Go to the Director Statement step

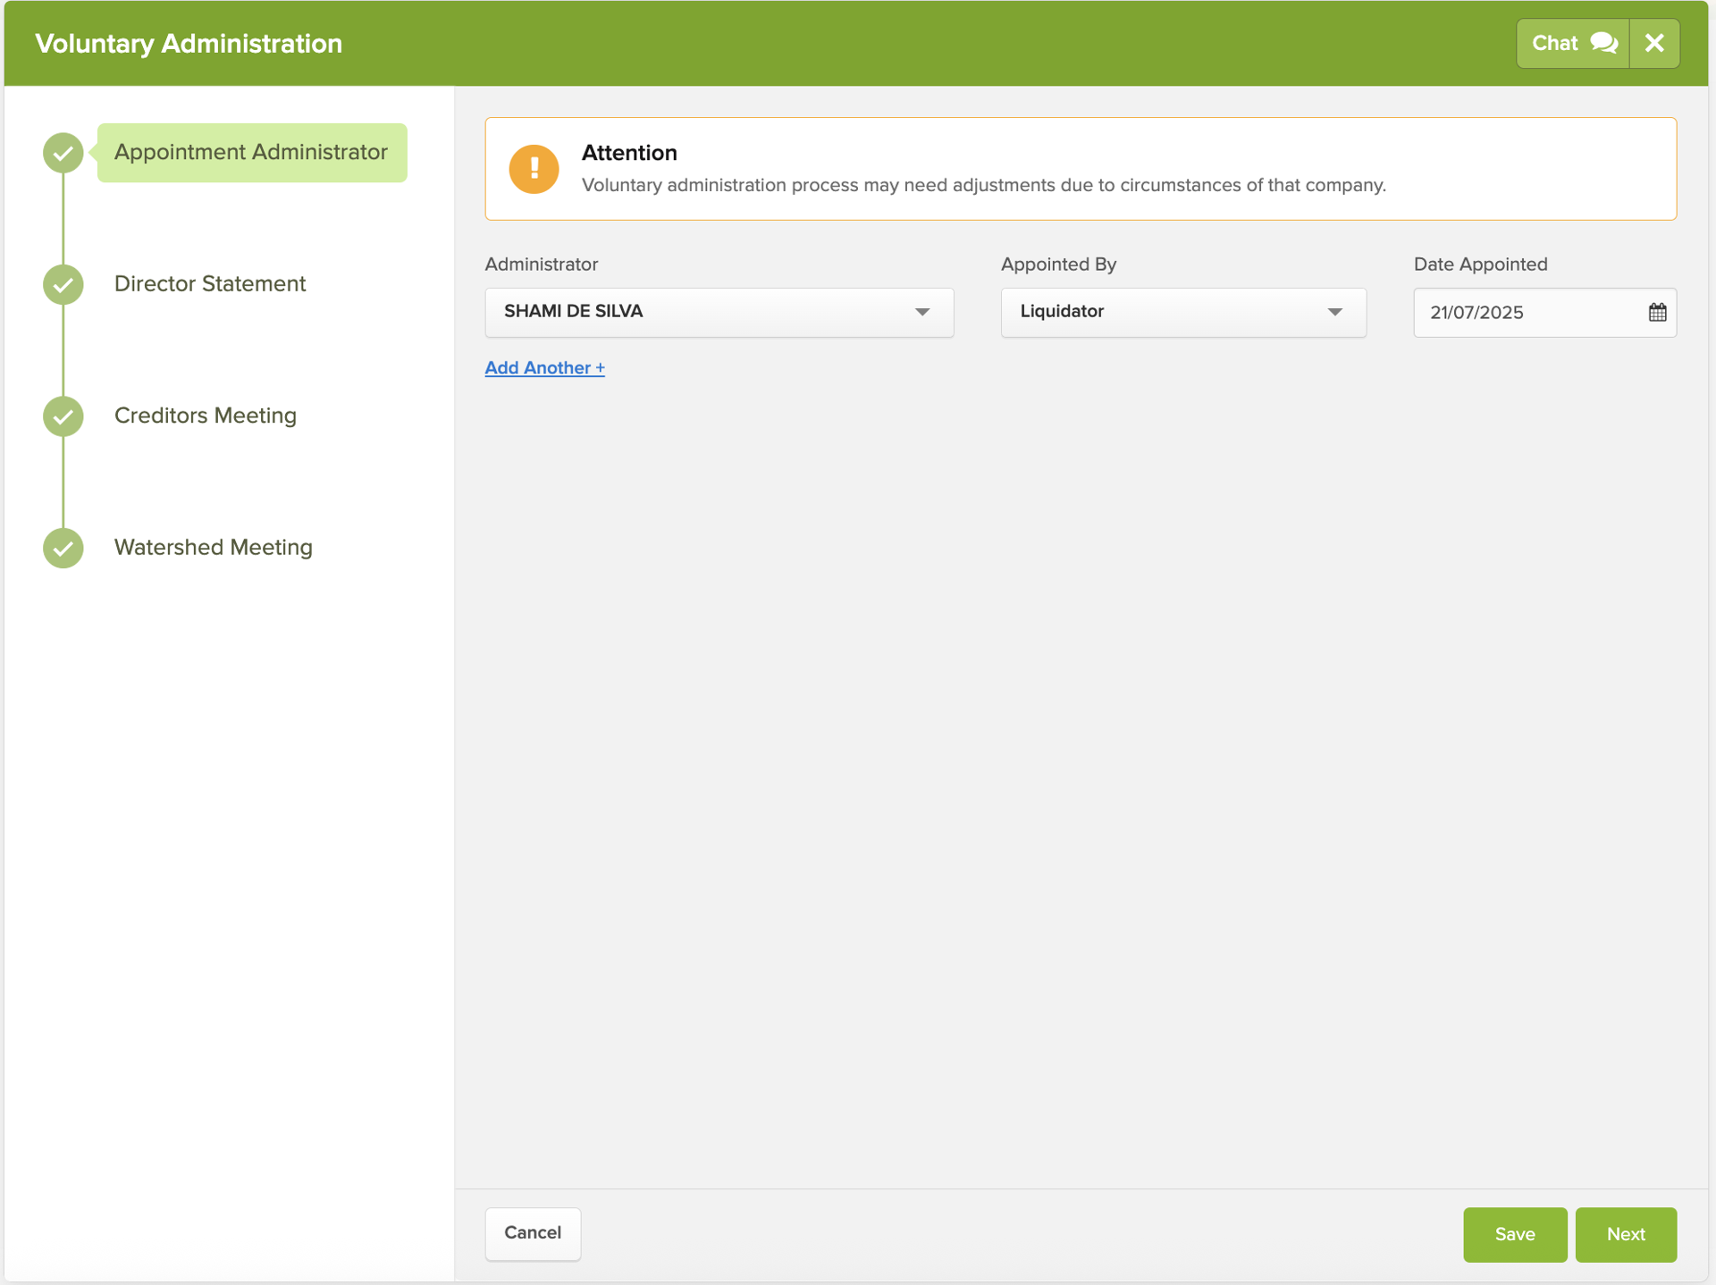210,284
